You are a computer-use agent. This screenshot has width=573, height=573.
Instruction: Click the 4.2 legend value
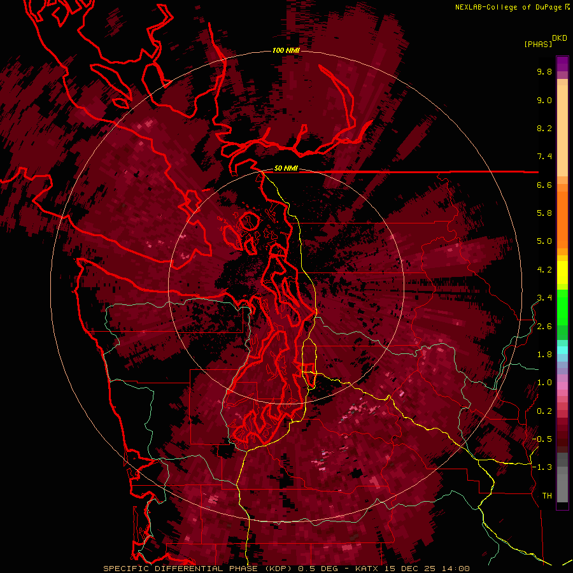click(544, 270)
